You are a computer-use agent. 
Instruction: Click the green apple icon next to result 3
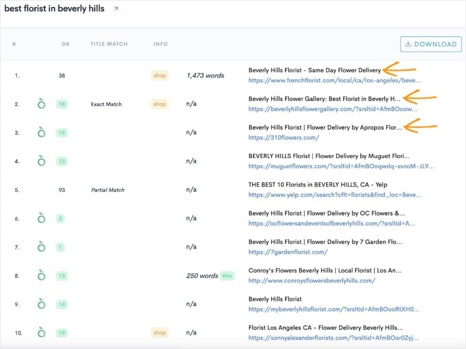coord(42,133)
